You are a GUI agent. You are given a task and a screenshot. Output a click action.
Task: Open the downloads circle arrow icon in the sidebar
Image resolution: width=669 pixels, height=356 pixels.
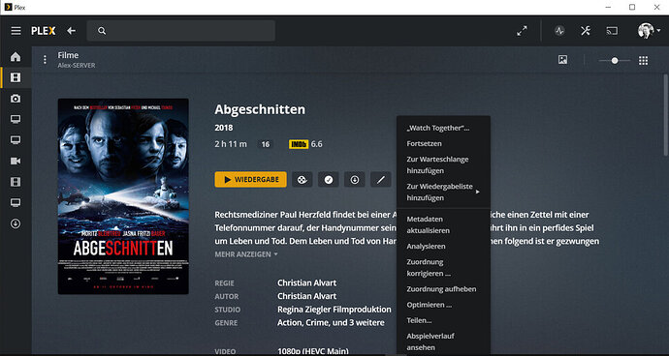tap(16, 223)
